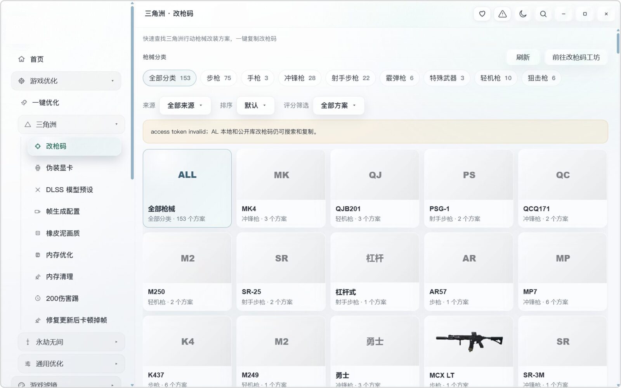Open the PSG-1 射手步枪 weapon card
621x388 pixels.
[x=469, y=188]
